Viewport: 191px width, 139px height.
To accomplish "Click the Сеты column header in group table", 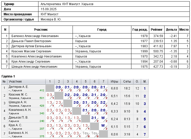I will (x=127, y=82).
